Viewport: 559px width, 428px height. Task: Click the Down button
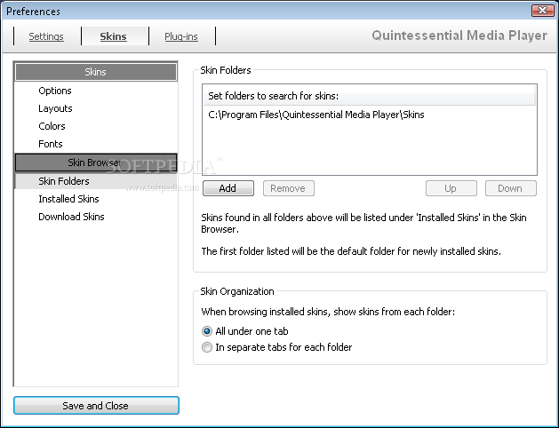510,188
